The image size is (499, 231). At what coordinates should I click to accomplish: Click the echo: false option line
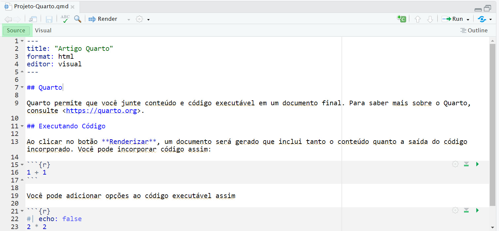(54, 219)
